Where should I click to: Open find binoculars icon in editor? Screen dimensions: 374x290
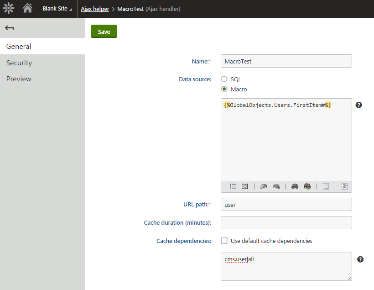point(295,186)
